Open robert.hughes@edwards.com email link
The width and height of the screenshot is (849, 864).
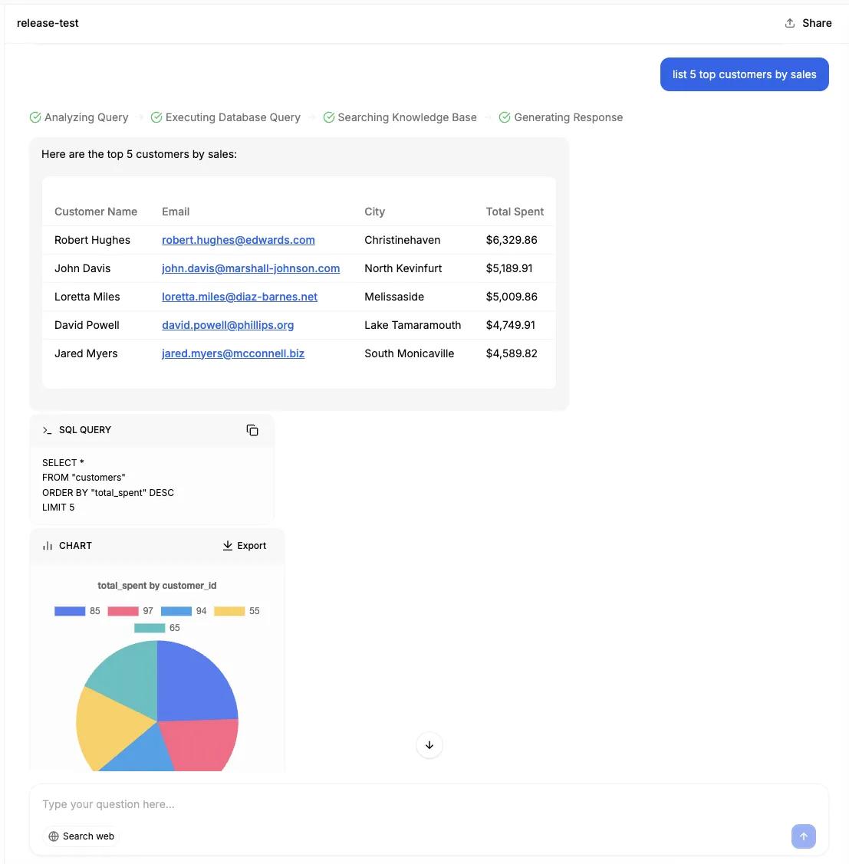click(x=238, y=240)
